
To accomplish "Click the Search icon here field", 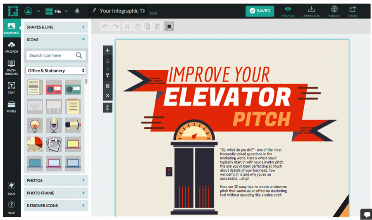I will tap(51, 55).
